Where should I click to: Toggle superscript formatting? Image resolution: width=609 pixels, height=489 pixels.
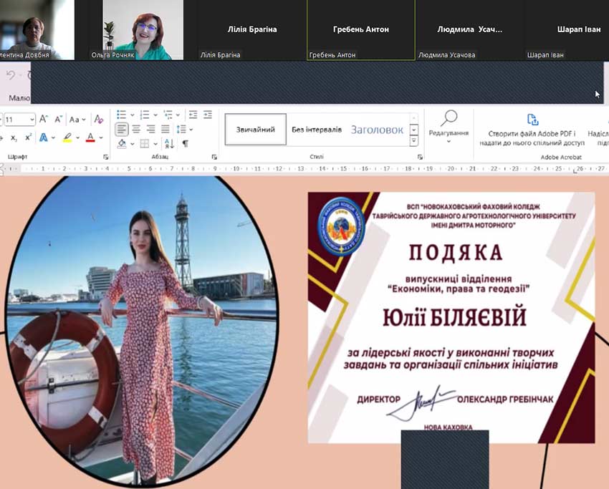coord(29,137)
